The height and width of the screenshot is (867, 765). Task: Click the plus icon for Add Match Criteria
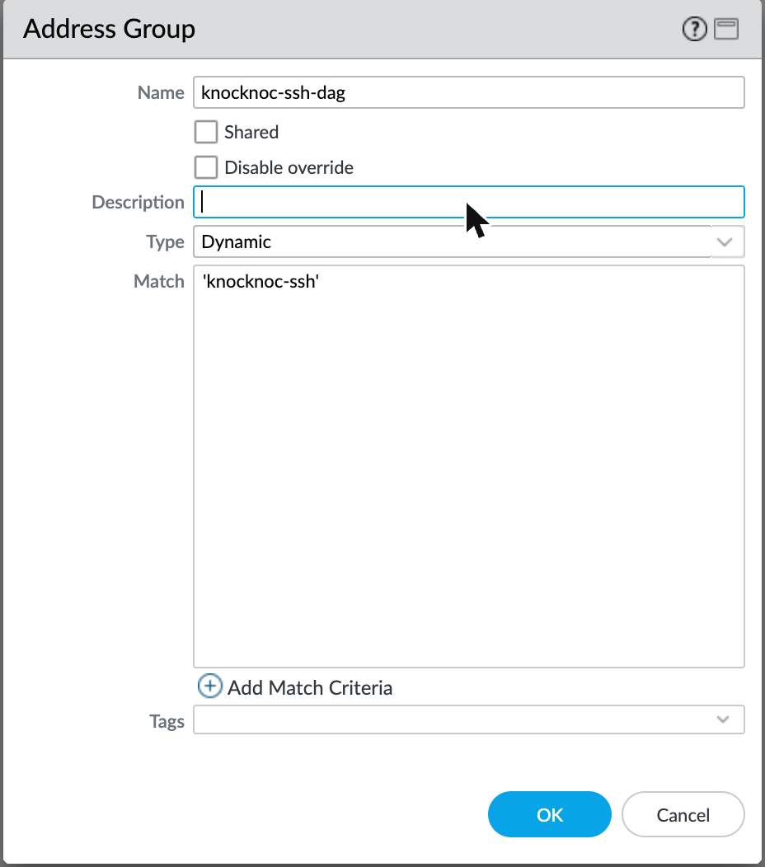click(x=209, y=687)
